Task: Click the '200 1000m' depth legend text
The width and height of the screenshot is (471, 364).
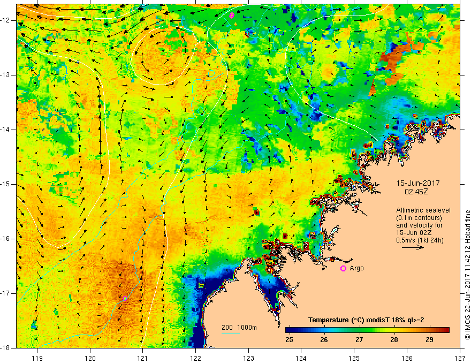Action: [239, 328]
